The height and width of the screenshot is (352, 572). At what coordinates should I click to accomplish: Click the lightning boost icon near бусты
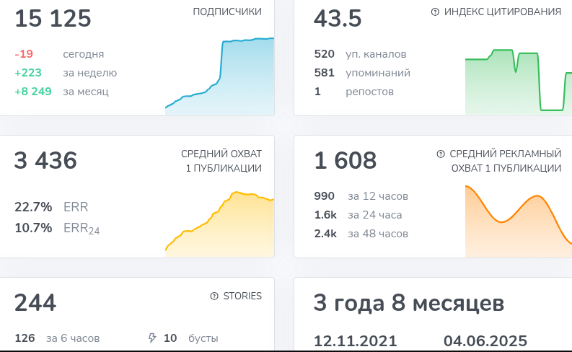tap(152, 338)
